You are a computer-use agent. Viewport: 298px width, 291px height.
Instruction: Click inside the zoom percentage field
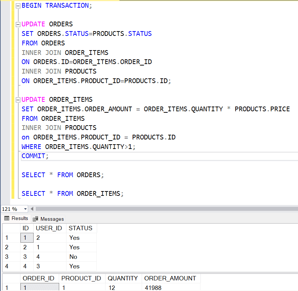pos(11,209)
